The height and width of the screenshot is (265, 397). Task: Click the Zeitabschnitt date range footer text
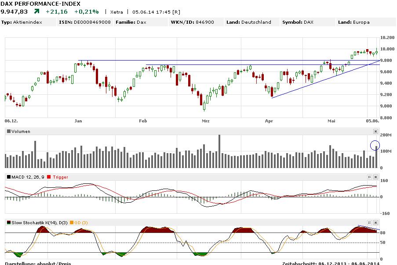click(331, 263)
